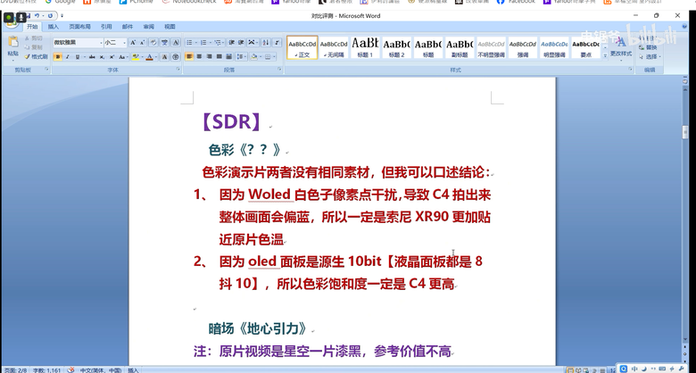Toggle Bold formatting
This screenshot has width=696, height=373.
click(x=57, y=57)
